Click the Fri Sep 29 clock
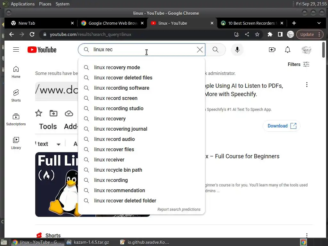Image resolution: width=328 pixels, height=246 pixels. 311,4
